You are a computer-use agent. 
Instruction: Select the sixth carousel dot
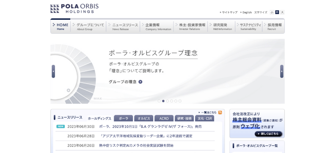pos(180,101)
